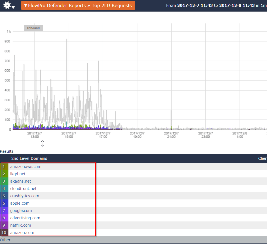Open advertising.com domain link
This screenshot has width=267, height=244.
[x=25, y=218]
